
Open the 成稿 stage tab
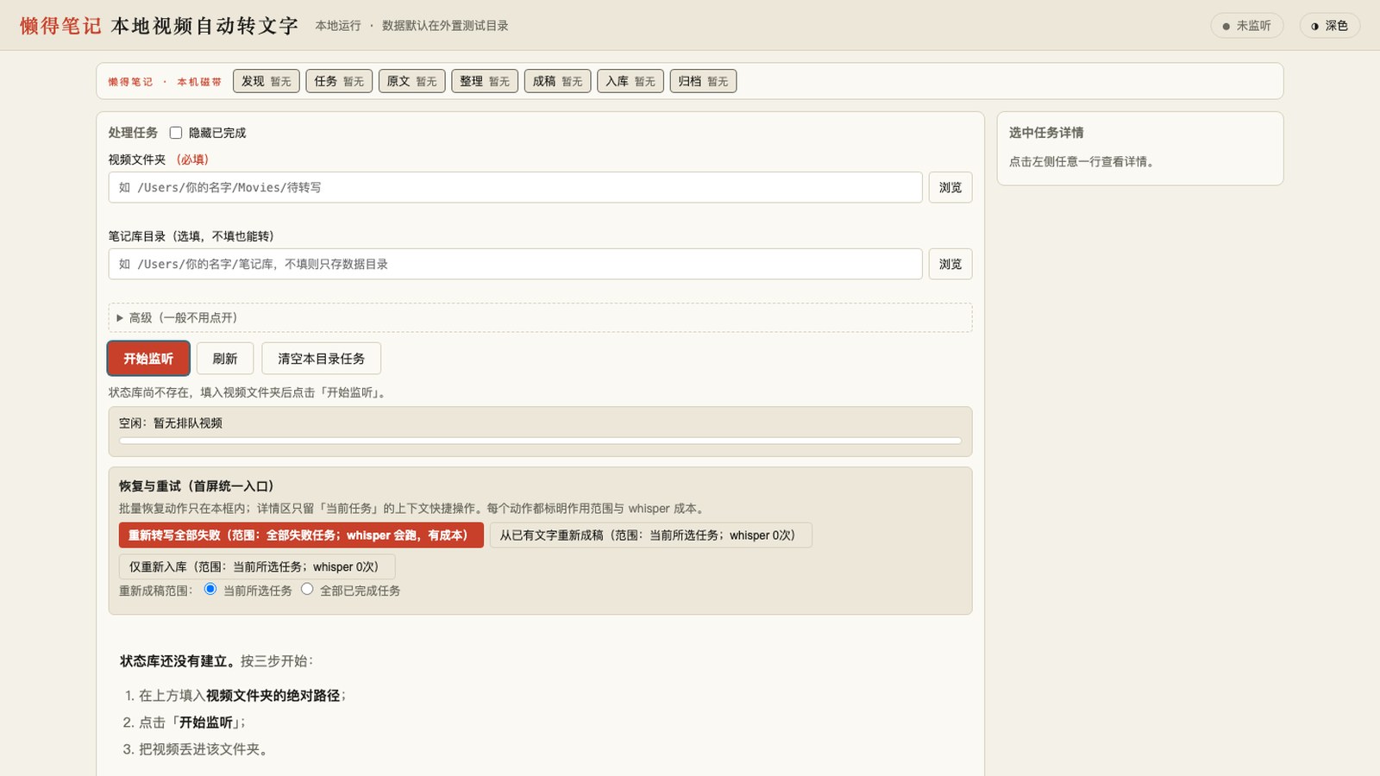tap(558, 81)
